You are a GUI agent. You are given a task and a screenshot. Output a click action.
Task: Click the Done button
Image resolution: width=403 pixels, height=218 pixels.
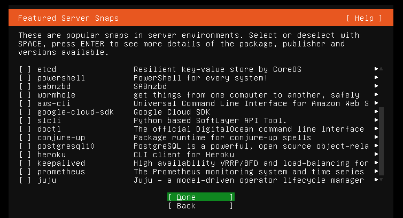201,197
